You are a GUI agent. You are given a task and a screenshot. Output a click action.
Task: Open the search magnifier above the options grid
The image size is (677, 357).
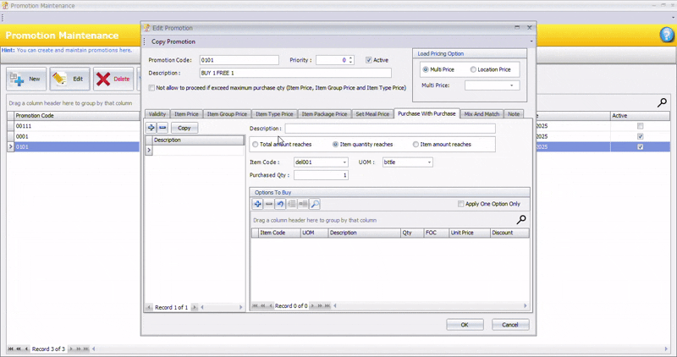[521, 220]
